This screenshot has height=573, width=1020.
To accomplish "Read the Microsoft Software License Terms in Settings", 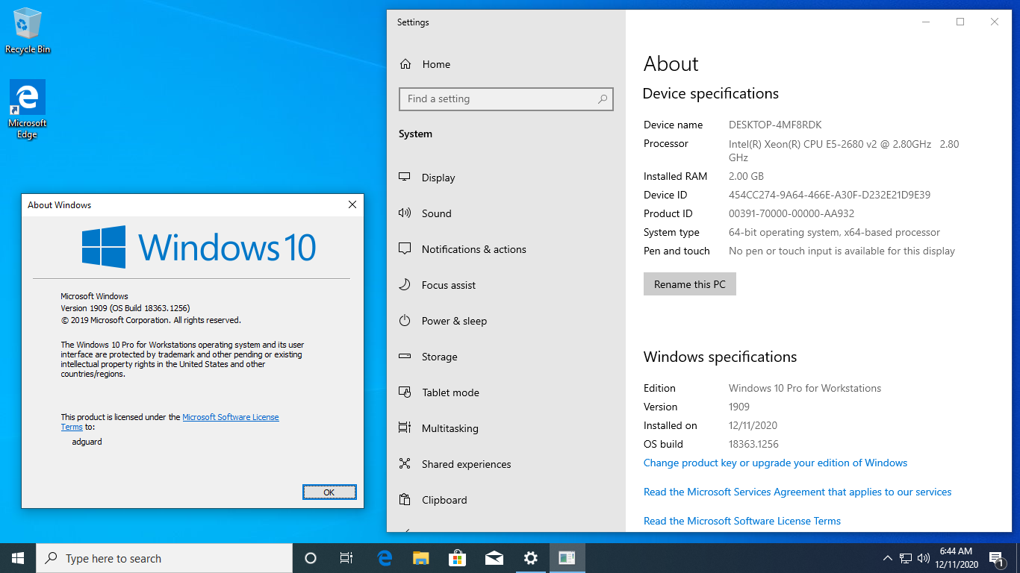I will 742,521.
